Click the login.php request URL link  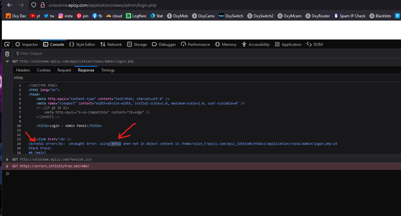pos(76,61)
